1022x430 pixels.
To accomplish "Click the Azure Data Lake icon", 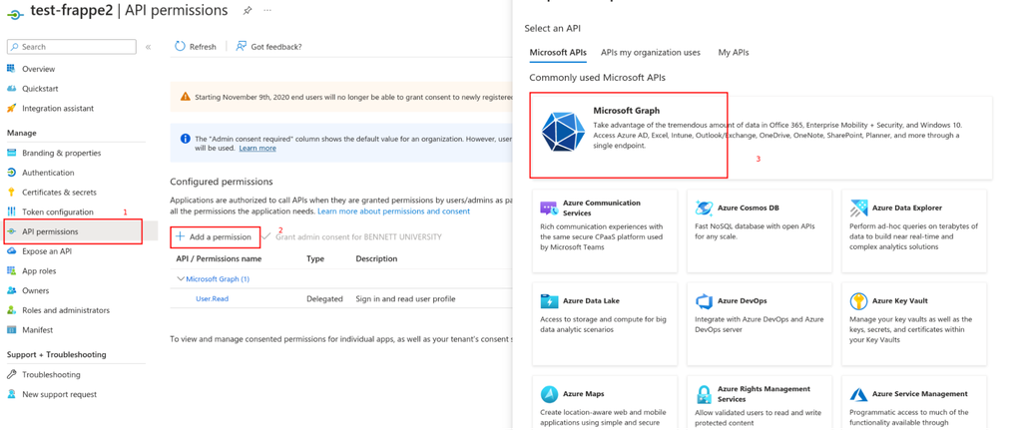I will tap(549, 301).
